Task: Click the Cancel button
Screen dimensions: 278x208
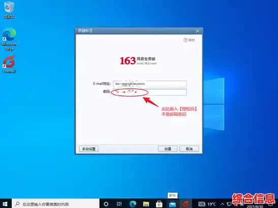Action: click(x=189, y=148)
